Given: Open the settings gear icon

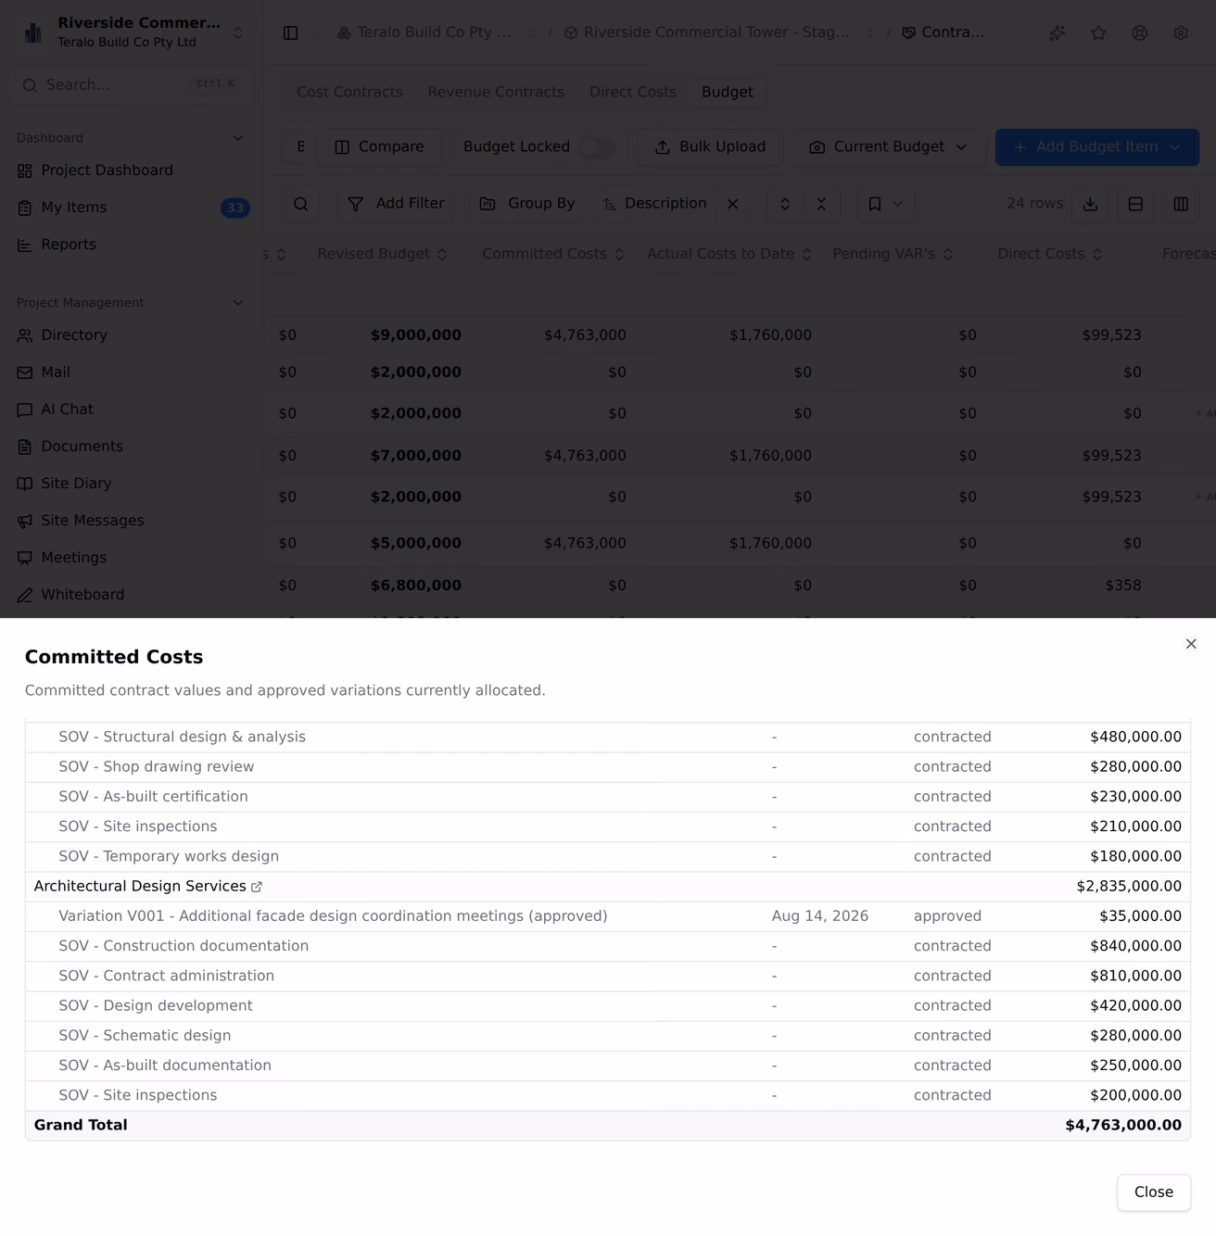Looking at the screenshot, I should coord(1181,32).
